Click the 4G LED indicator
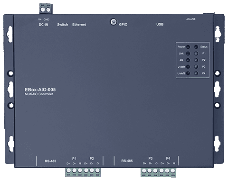This screenshot has height=180, width=228. tap(188, 60)
